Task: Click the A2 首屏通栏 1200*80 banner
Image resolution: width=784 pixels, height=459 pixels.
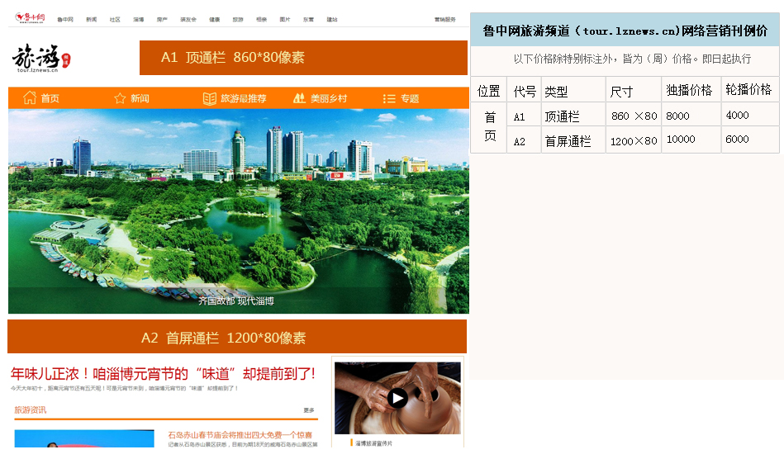Action: (x=237, y=338)
